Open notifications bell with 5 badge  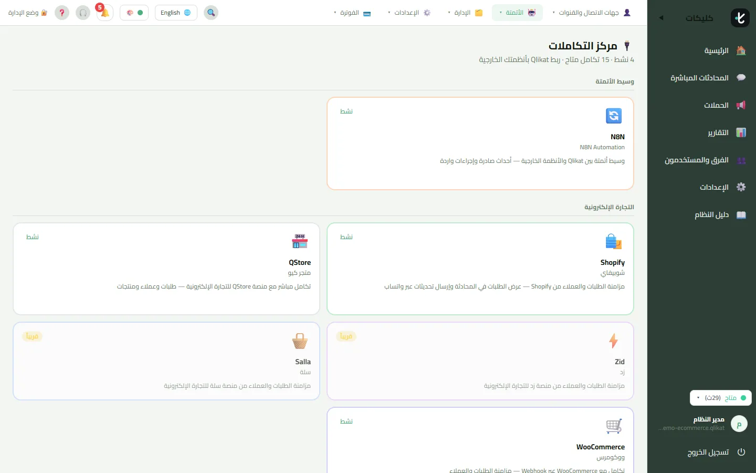[x=104, y=13]
